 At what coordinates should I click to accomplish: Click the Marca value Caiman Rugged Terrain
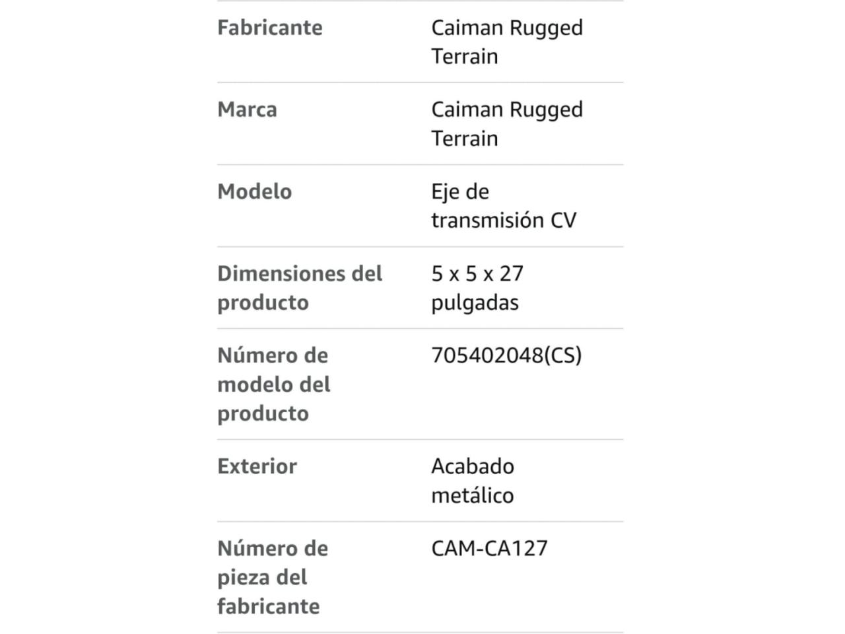(x=507, y=123)
